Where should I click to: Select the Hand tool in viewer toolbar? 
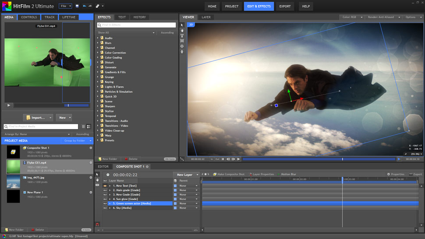(182, 31)
